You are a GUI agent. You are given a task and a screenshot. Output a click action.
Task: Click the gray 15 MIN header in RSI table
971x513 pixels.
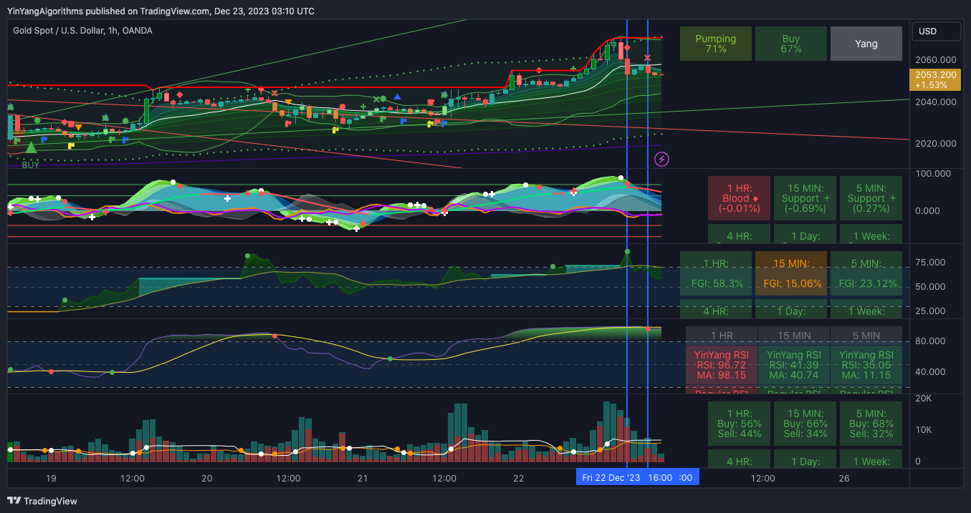pyautogui.click(x=794, y=335)
